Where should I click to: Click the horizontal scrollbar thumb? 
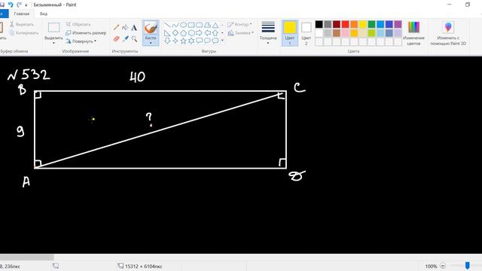coord(27,257)
